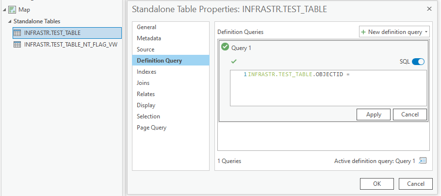Open the New definition query dropdown arrow
The height and width of the screenshot is (196, 441).
[x=426, y=32]
